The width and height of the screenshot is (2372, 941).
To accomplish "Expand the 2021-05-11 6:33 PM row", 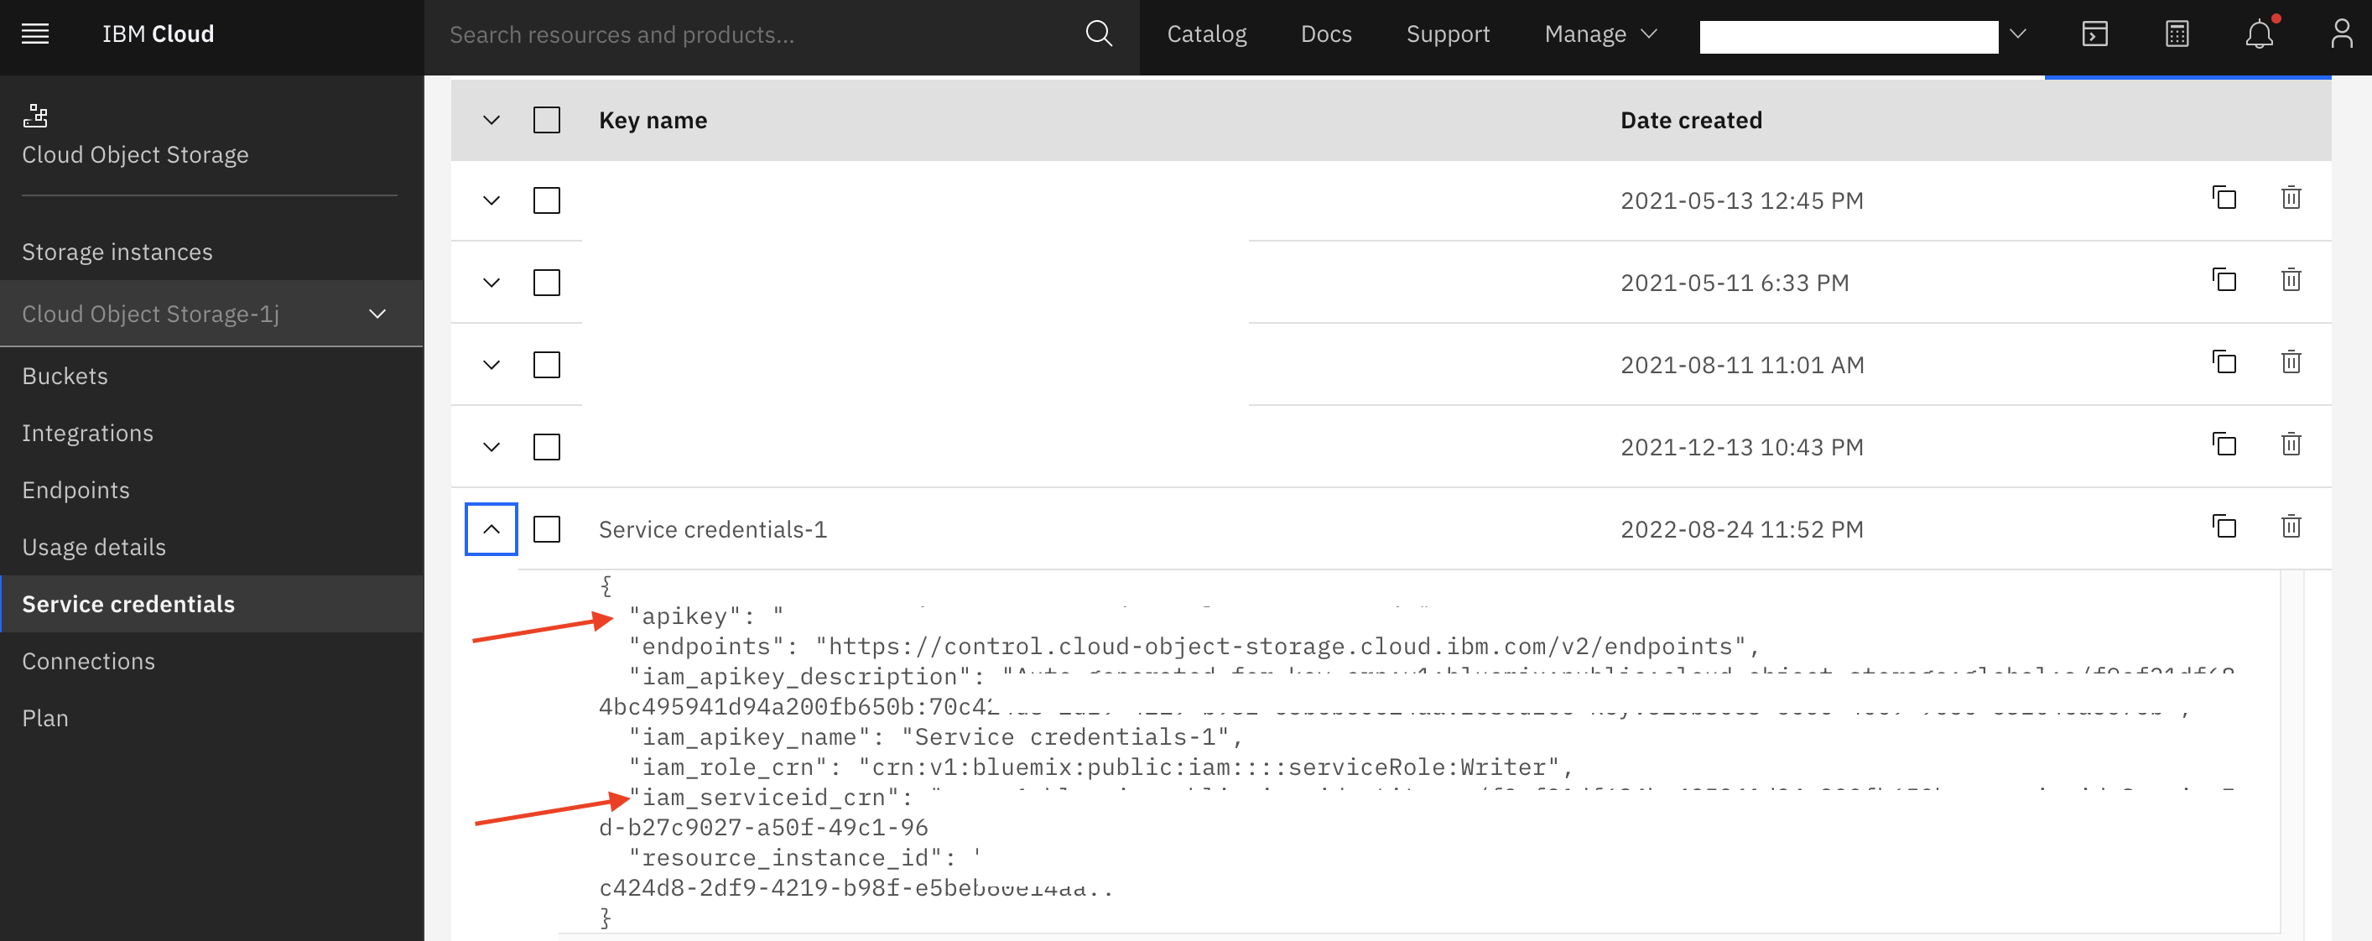I will pos(492,283).
